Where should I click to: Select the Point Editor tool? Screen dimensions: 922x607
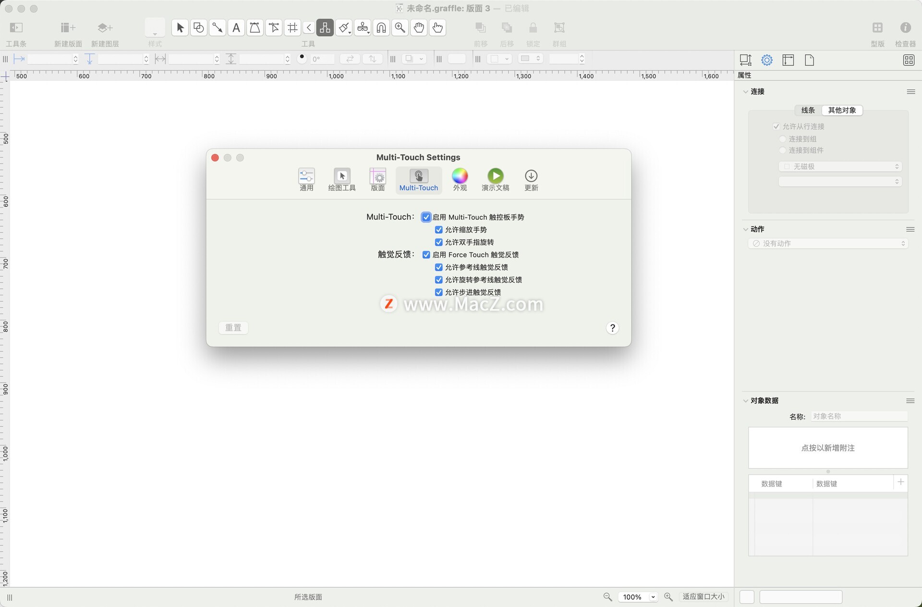point(274,28)
